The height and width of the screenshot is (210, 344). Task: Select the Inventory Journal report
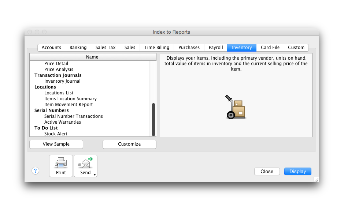62,81
